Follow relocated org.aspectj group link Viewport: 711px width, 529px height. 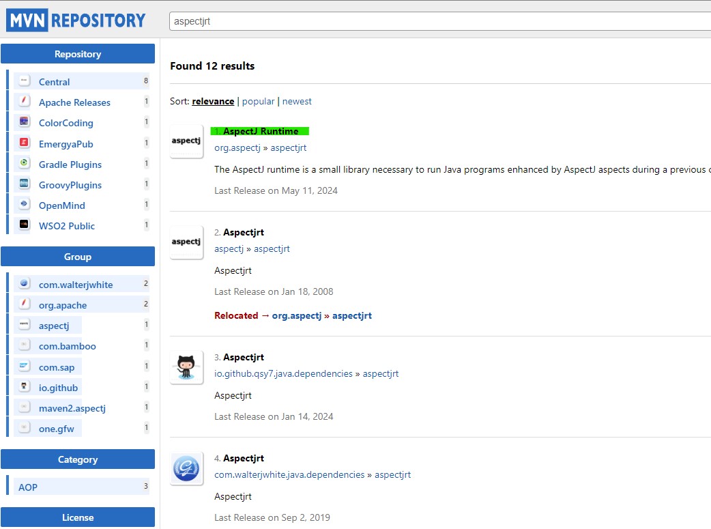click(x=297, y=316)
